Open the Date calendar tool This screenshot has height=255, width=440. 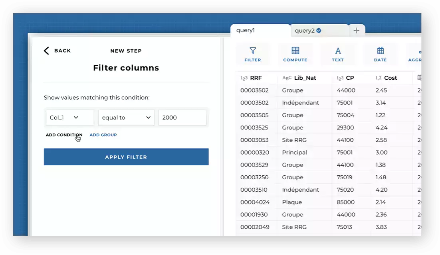(380, 51)
